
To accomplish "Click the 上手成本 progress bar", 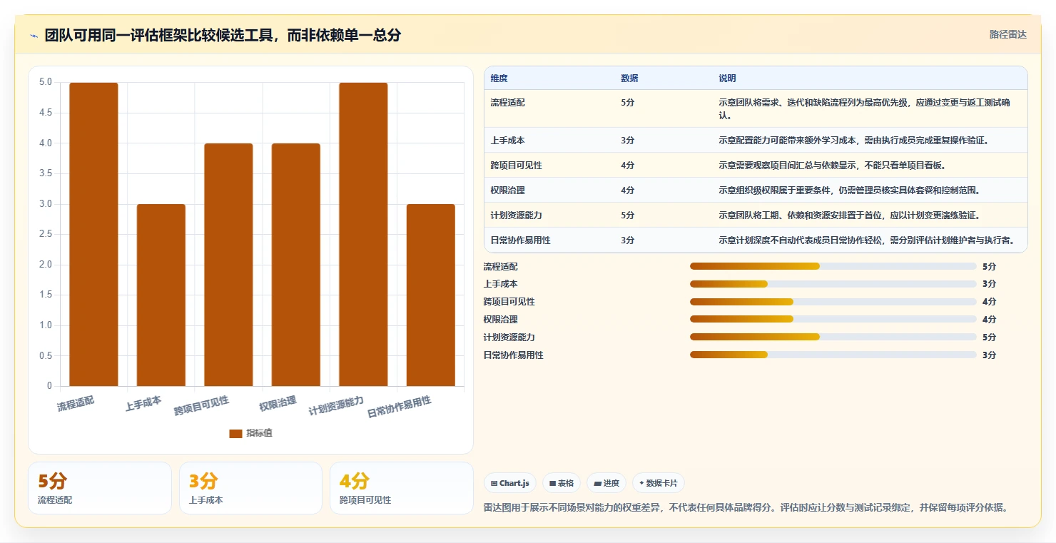I will click(x=833, y=284).
